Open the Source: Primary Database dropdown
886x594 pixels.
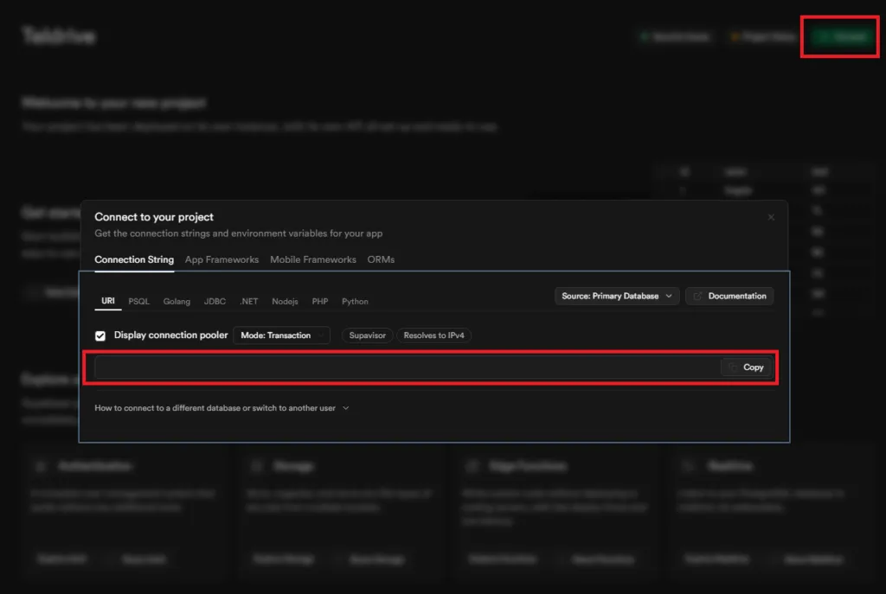(x=616, y=296)
